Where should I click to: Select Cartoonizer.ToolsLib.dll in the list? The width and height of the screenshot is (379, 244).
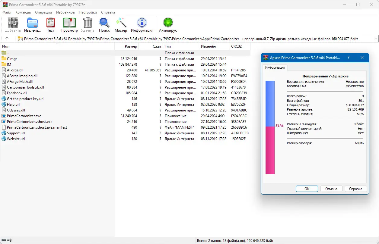pyautogui.click(x=26, y=87)
